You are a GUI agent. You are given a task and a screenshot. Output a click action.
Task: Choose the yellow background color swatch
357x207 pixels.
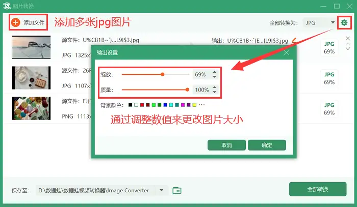click(194, 105)
